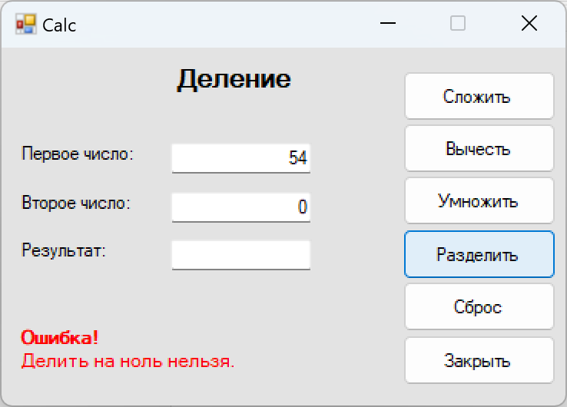Click the Умножить button
The height and width of the screenshot is (407, 567).
point(479,201)
